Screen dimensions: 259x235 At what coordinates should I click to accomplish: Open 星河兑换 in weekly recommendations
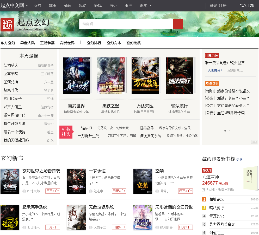[x=11, y=82]
